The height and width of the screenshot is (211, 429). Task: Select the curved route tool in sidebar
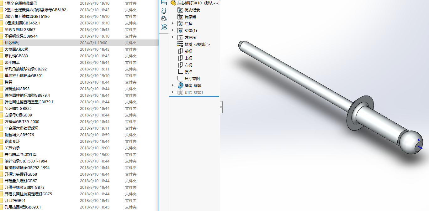[x=164, y=11]
